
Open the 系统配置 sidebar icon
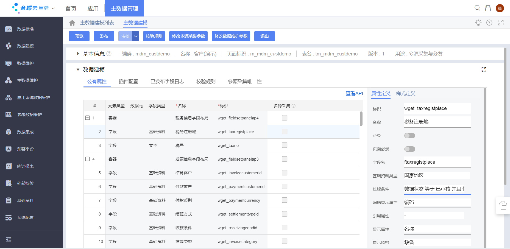pyautogui.click(x=9, y=217)
